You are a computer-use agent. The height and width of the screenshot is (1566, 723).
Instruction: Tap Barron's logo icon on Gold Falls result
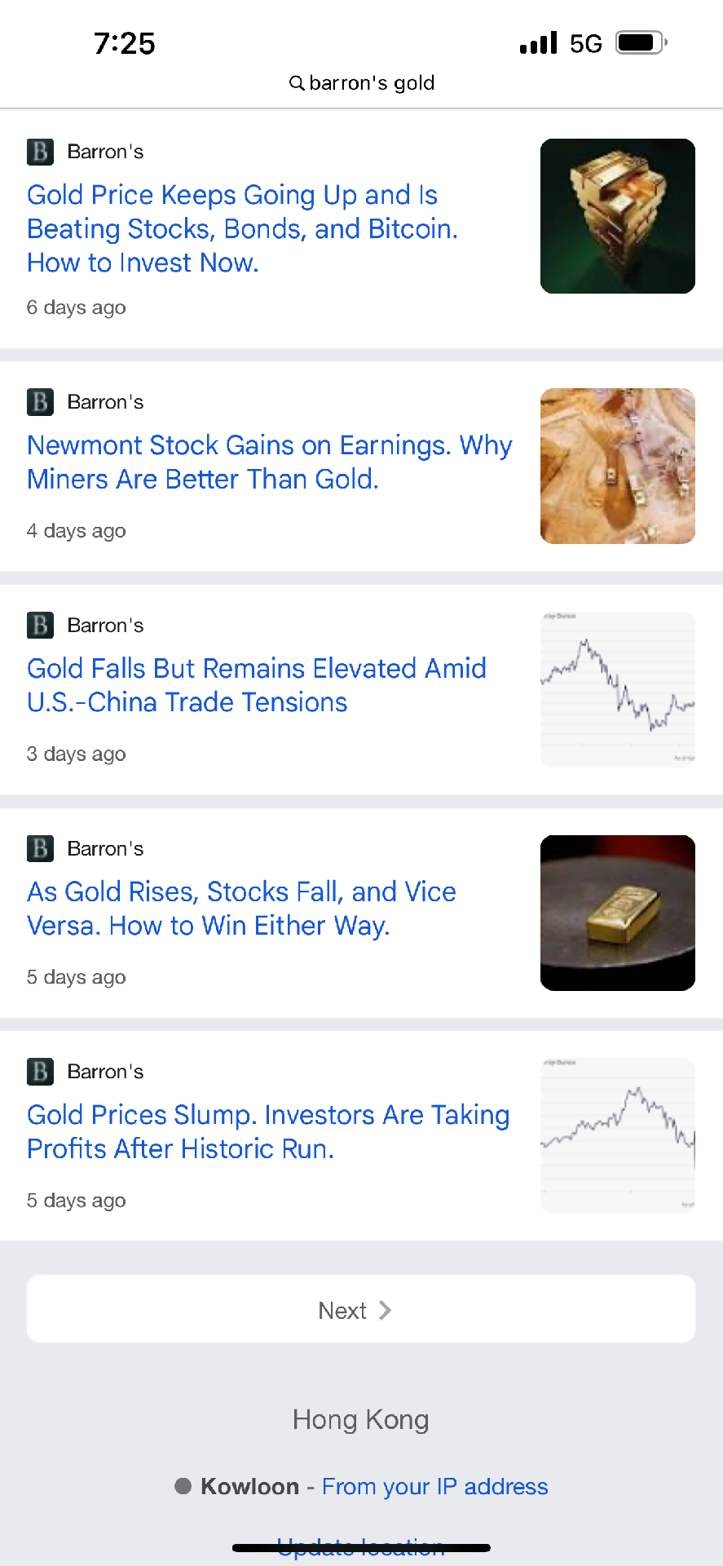click(x=40, y=626)
